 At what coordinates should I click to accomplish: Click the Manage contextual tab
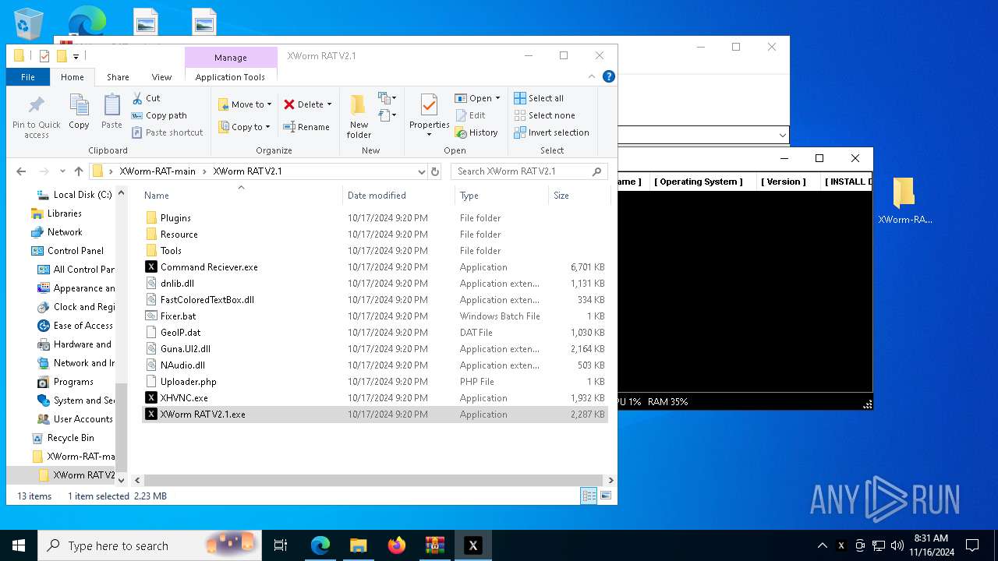231,58
